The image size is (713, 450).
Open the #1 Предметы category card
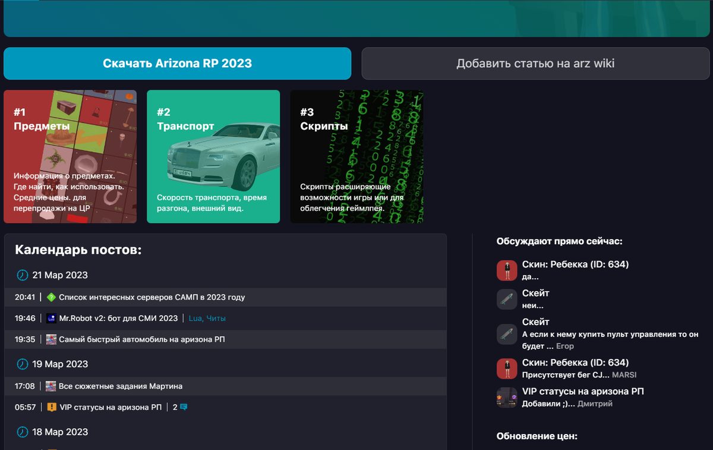pos(70,156)
